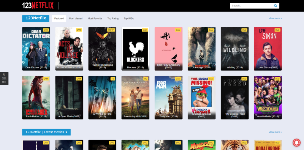This screenshot has height=150, width=304.
Task: Open Sherlock Gnomes (2018) poster
Action: (202, 98)
